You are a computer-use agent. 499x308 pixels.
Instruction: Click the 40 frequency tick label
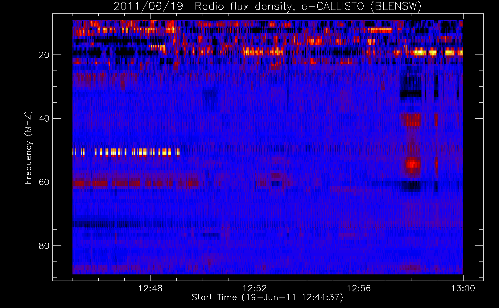coord(44,119)
